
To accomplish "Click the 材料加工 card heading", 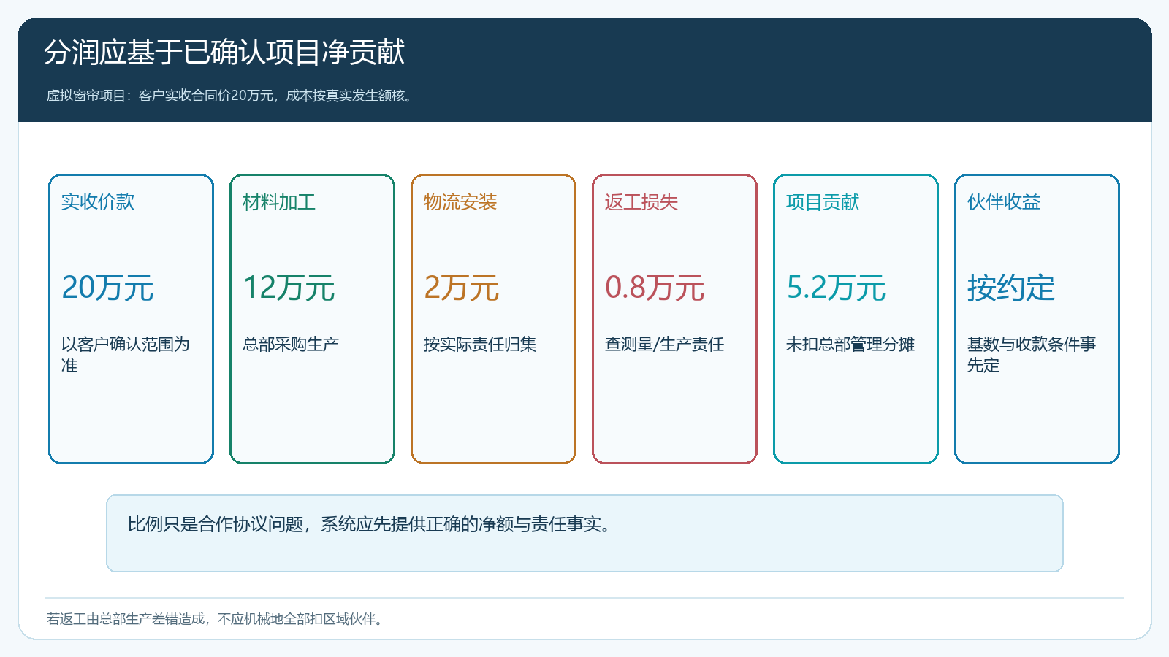I will (x=279, y=202).
